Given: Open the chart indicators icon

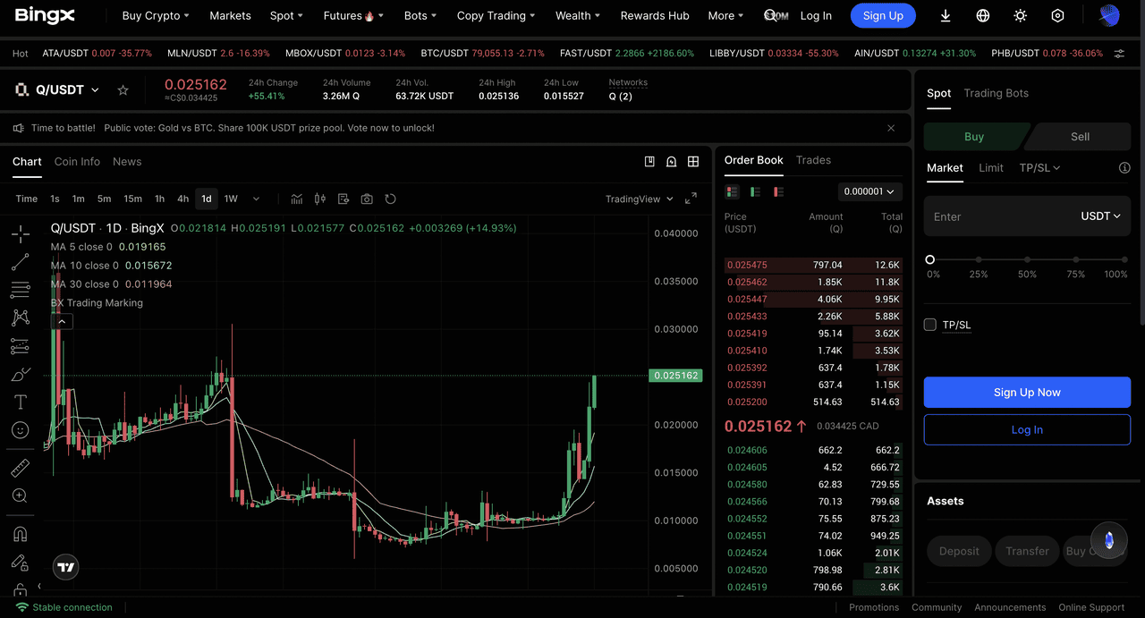Looking at the screenshot, I should [x=297, y=199].
